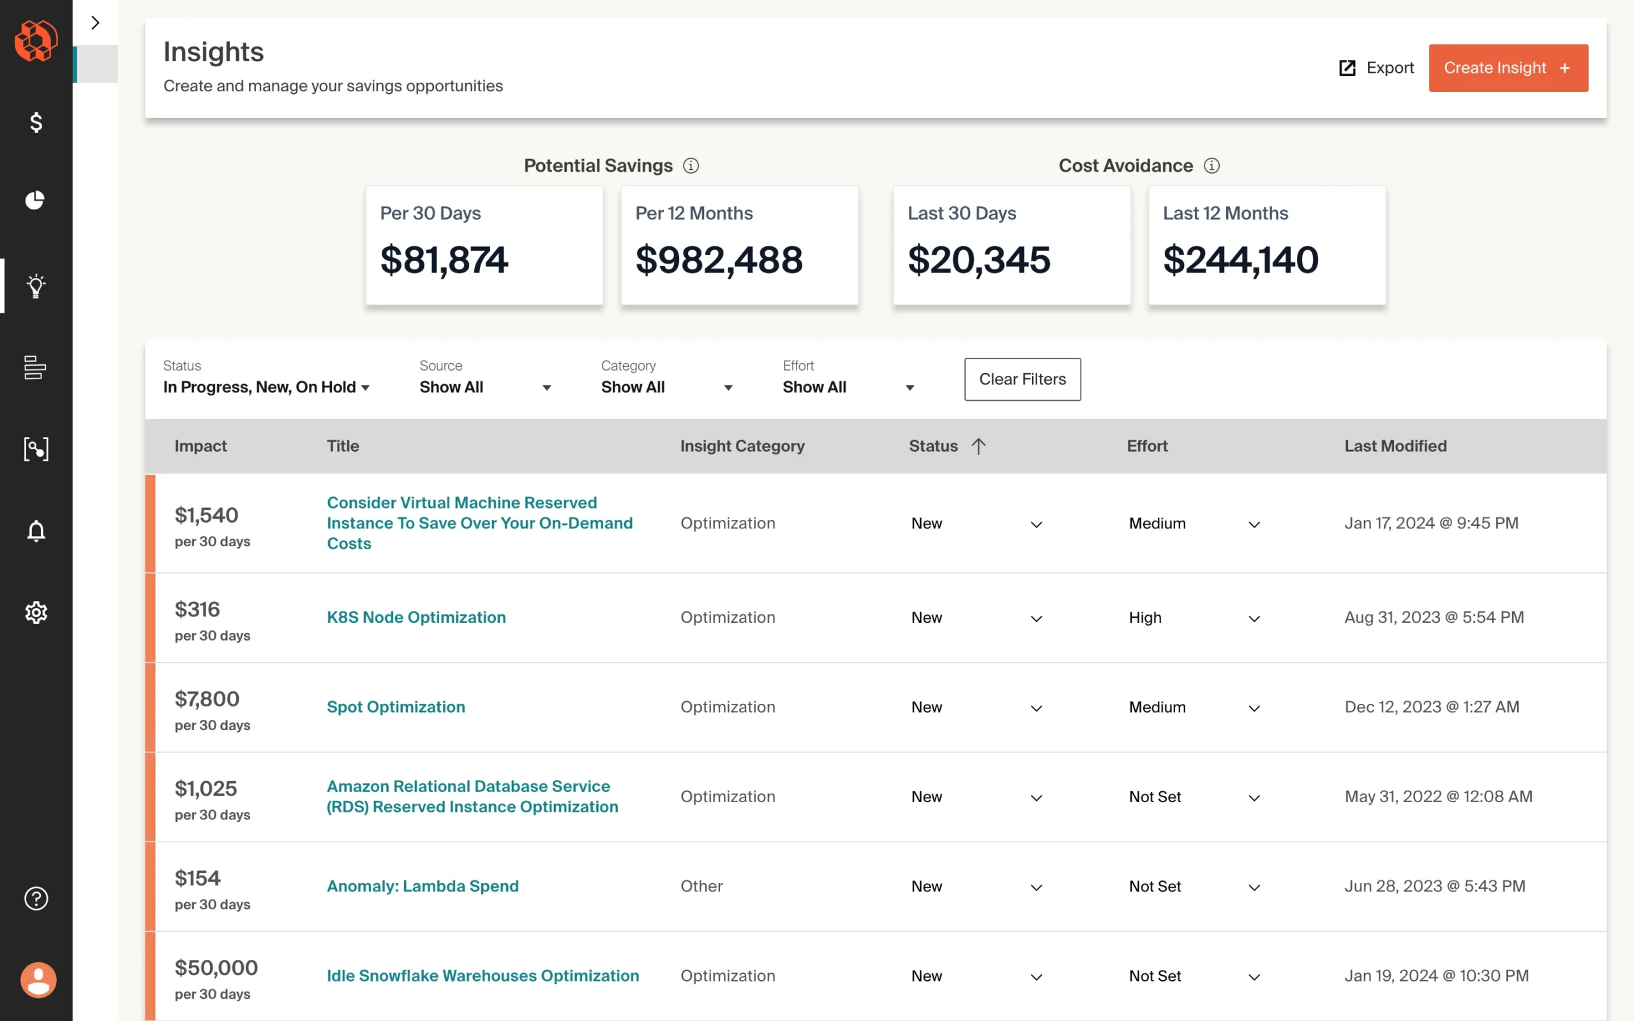This screenshot has width=1634, height=1021.
Task: Open the bracketed graph sidebar icon
Action: (x=36, y=449)
